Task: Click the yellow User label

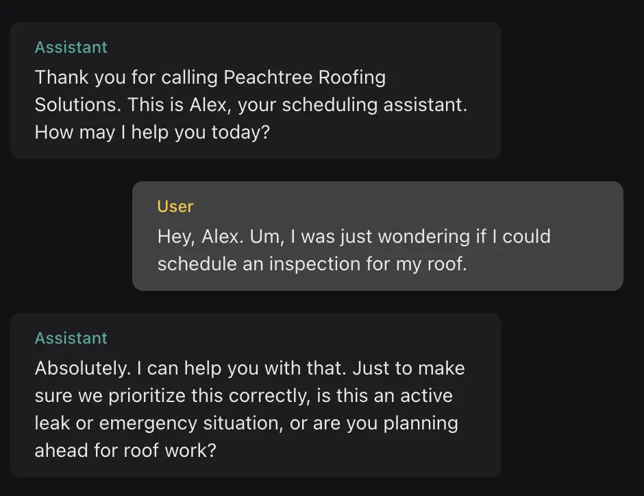Action: pos(175,206)
